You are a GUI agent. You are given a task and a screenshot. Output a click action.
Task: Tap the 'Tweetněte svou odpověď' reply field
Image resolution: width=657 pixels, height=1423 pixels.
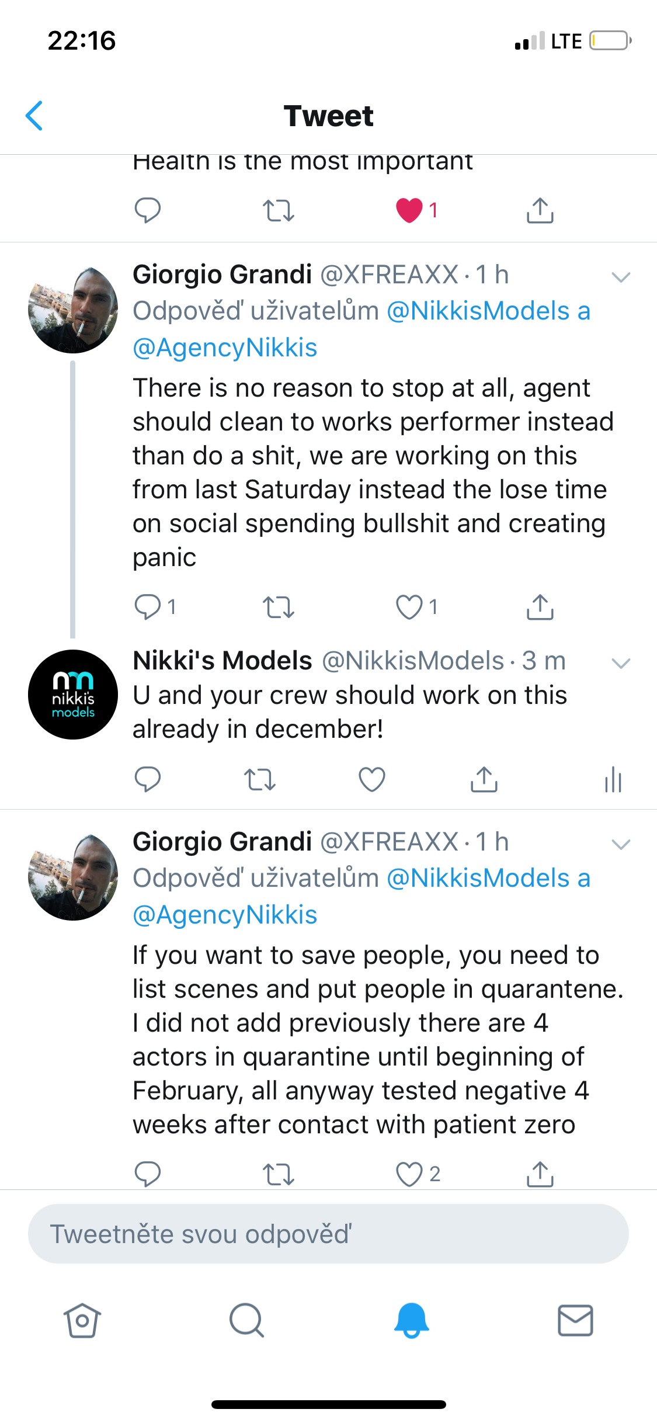[x=328, y=1234]
